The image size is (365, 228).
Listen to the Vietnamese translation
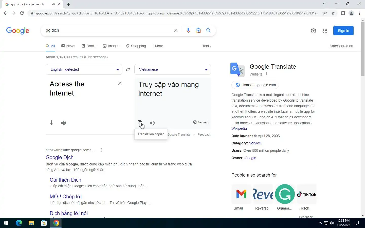152,123
